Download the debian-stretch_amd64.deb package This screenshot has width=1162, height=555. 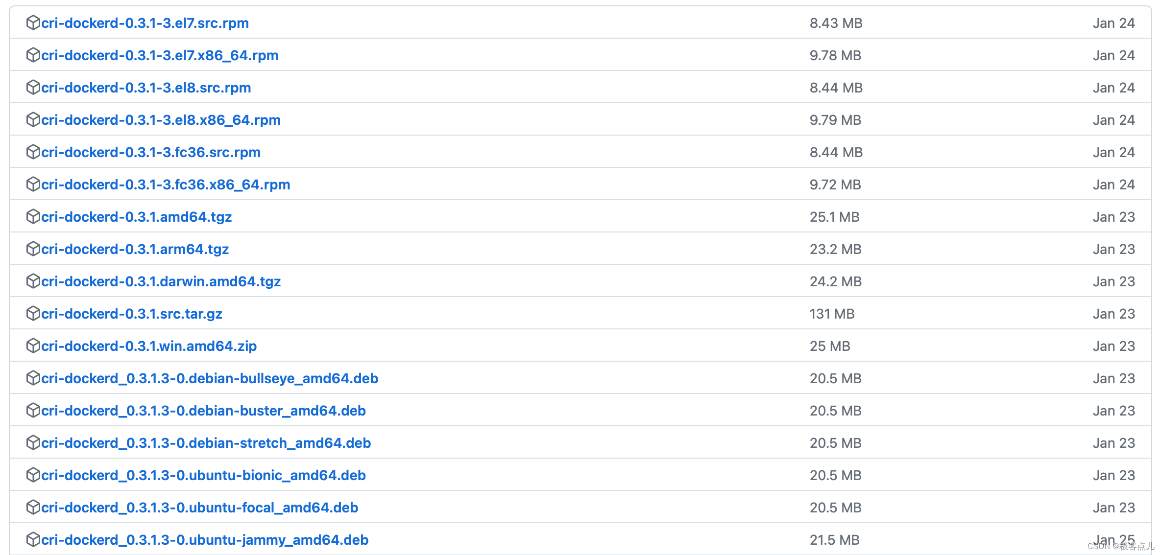click(x=206, y=443)
